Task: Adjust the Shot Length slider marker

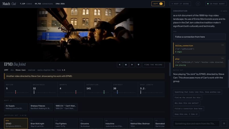Action: pos(141,92)
